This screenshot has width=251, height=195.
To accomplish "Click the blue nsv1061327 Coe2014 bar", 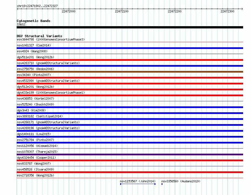I will (130, 48).
